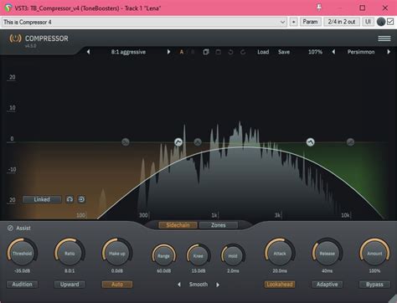Switch to B state slot

(x=193, y=52)
